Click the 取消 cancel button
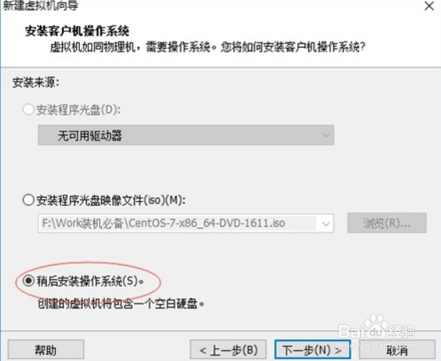Viewport: 441px width, 361px height. pyautogui.click(x=397, y=350)
